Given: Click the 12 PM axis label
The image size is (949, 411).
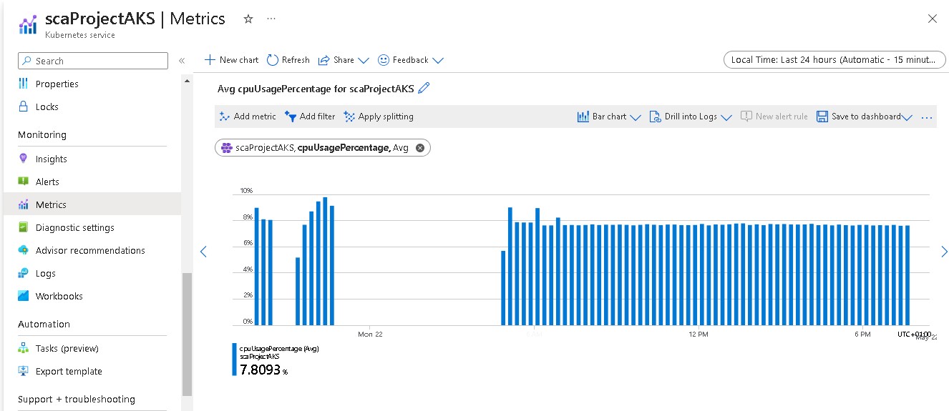Looking at the screenshot, I should (x=699, y=334).
